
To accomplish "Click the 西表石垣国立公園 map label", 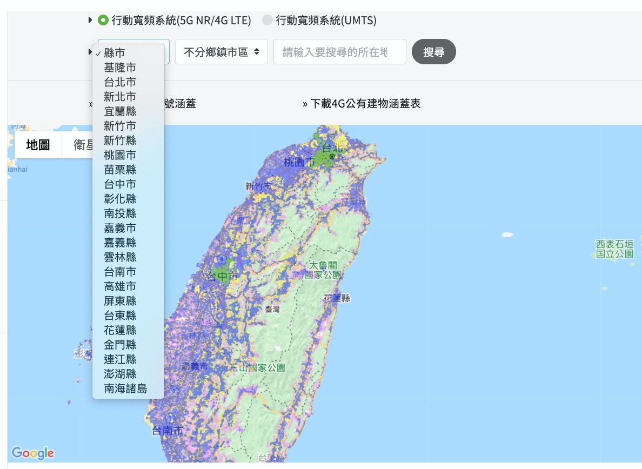I will click(614, 249).
